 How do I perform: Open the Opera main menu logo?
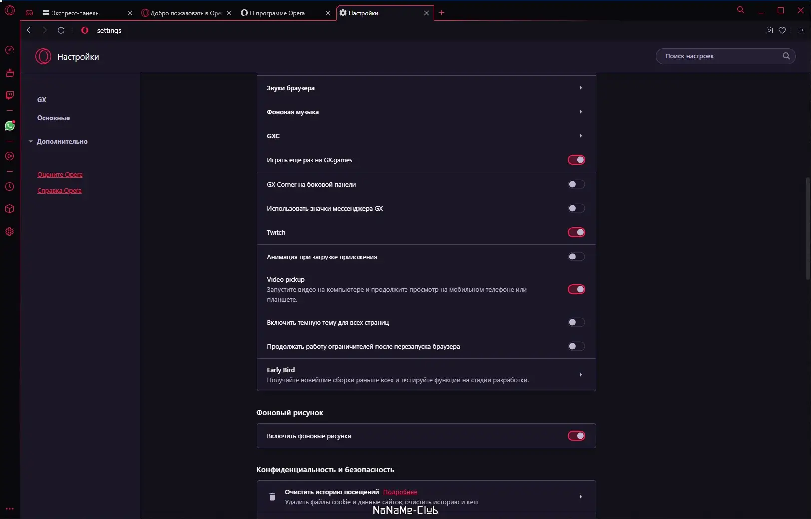(10, 10)
